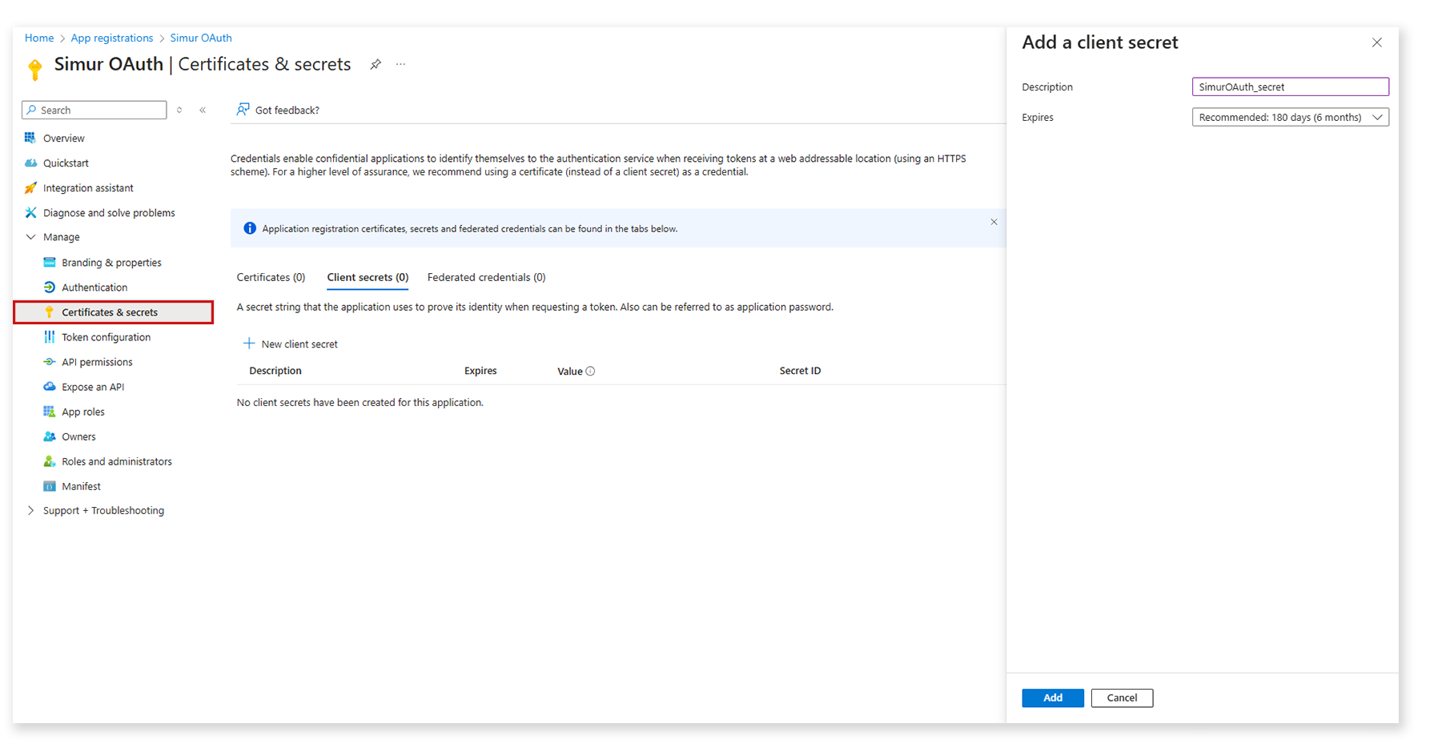Click the New client secret link
The width and height of the screenshot is (1430, 748).
point(299,344)
